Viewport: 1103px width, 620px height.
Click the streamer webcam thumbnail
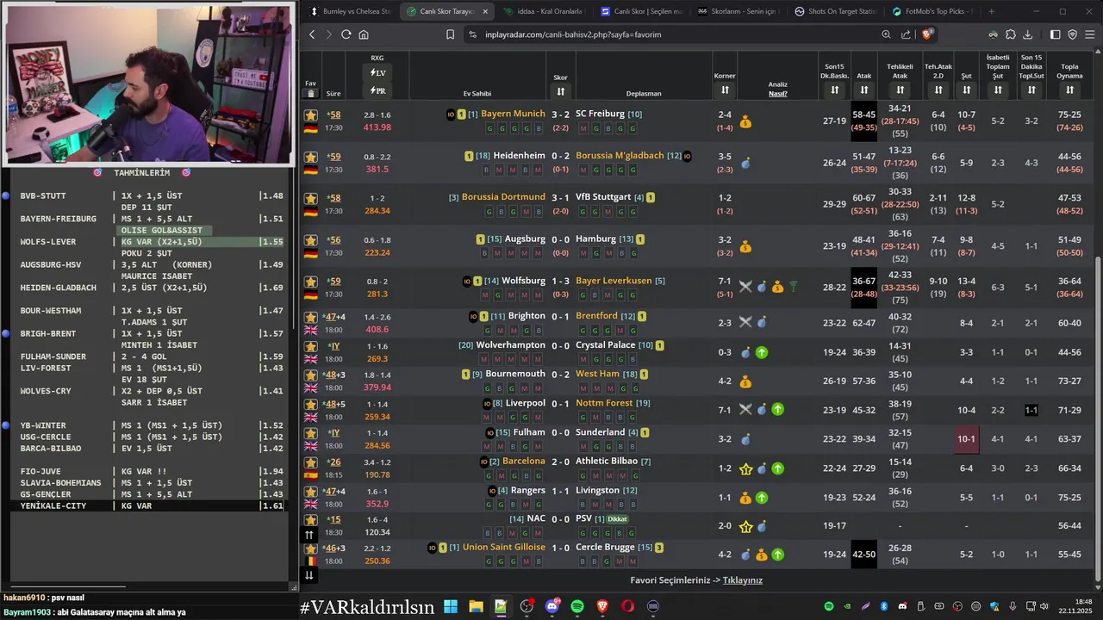pos(148,84)
